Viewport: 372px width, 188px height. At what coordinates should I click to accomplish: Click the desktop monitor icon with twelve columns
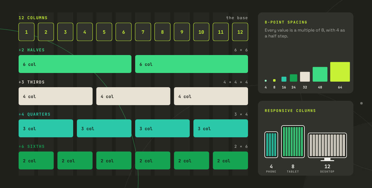click(x=327, y=147)
